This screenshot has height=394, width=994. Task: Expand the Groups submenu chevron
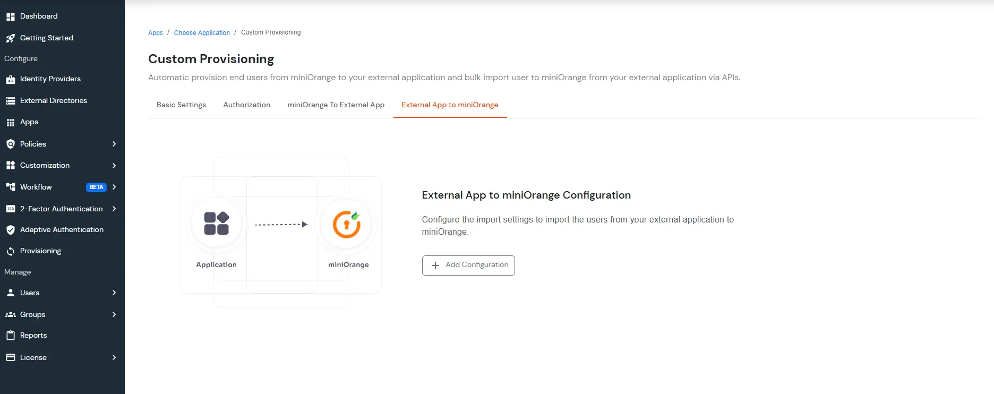(114, 314)
